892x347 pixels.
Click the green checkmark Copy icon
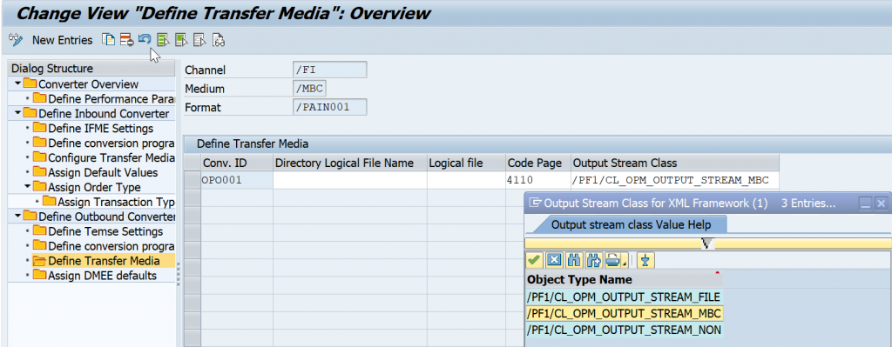pyautogui.click(x=534, y=260)
